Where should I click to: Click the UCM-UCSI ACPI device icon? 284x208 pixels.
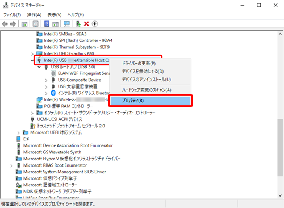[32, 119]
